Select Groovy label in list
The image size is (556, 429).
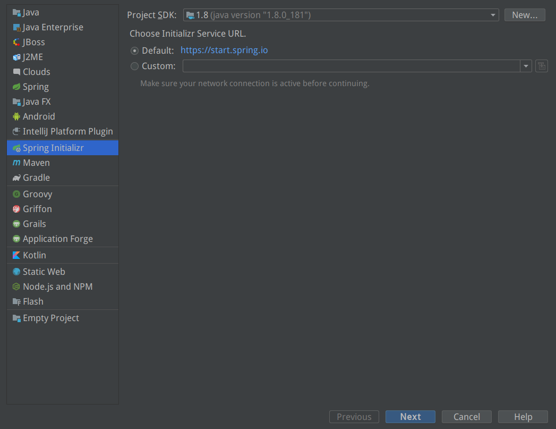pos(38,195)
